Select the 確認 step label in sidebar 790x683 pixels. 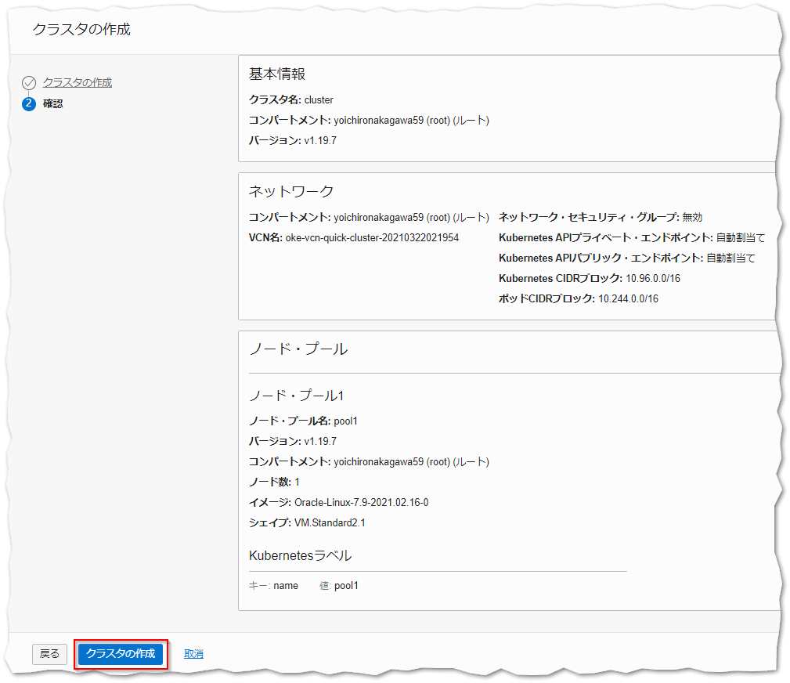(52, 103)
